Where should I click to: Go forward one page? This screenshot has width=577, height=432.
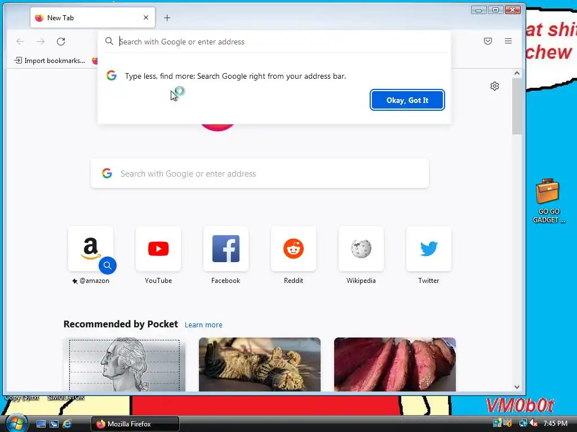(41, 42)
